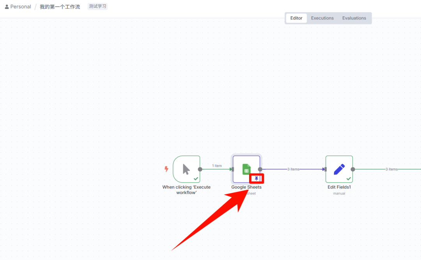Click input connector of Edit Fields1 node
Viewport: 421px width, 260px height.
[325, 169]
